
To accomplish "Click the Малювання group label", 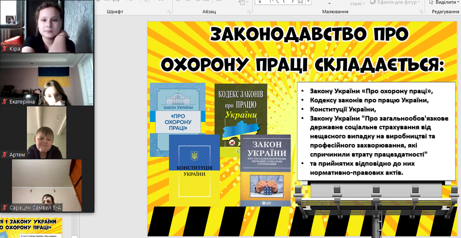I will point(335,12).
